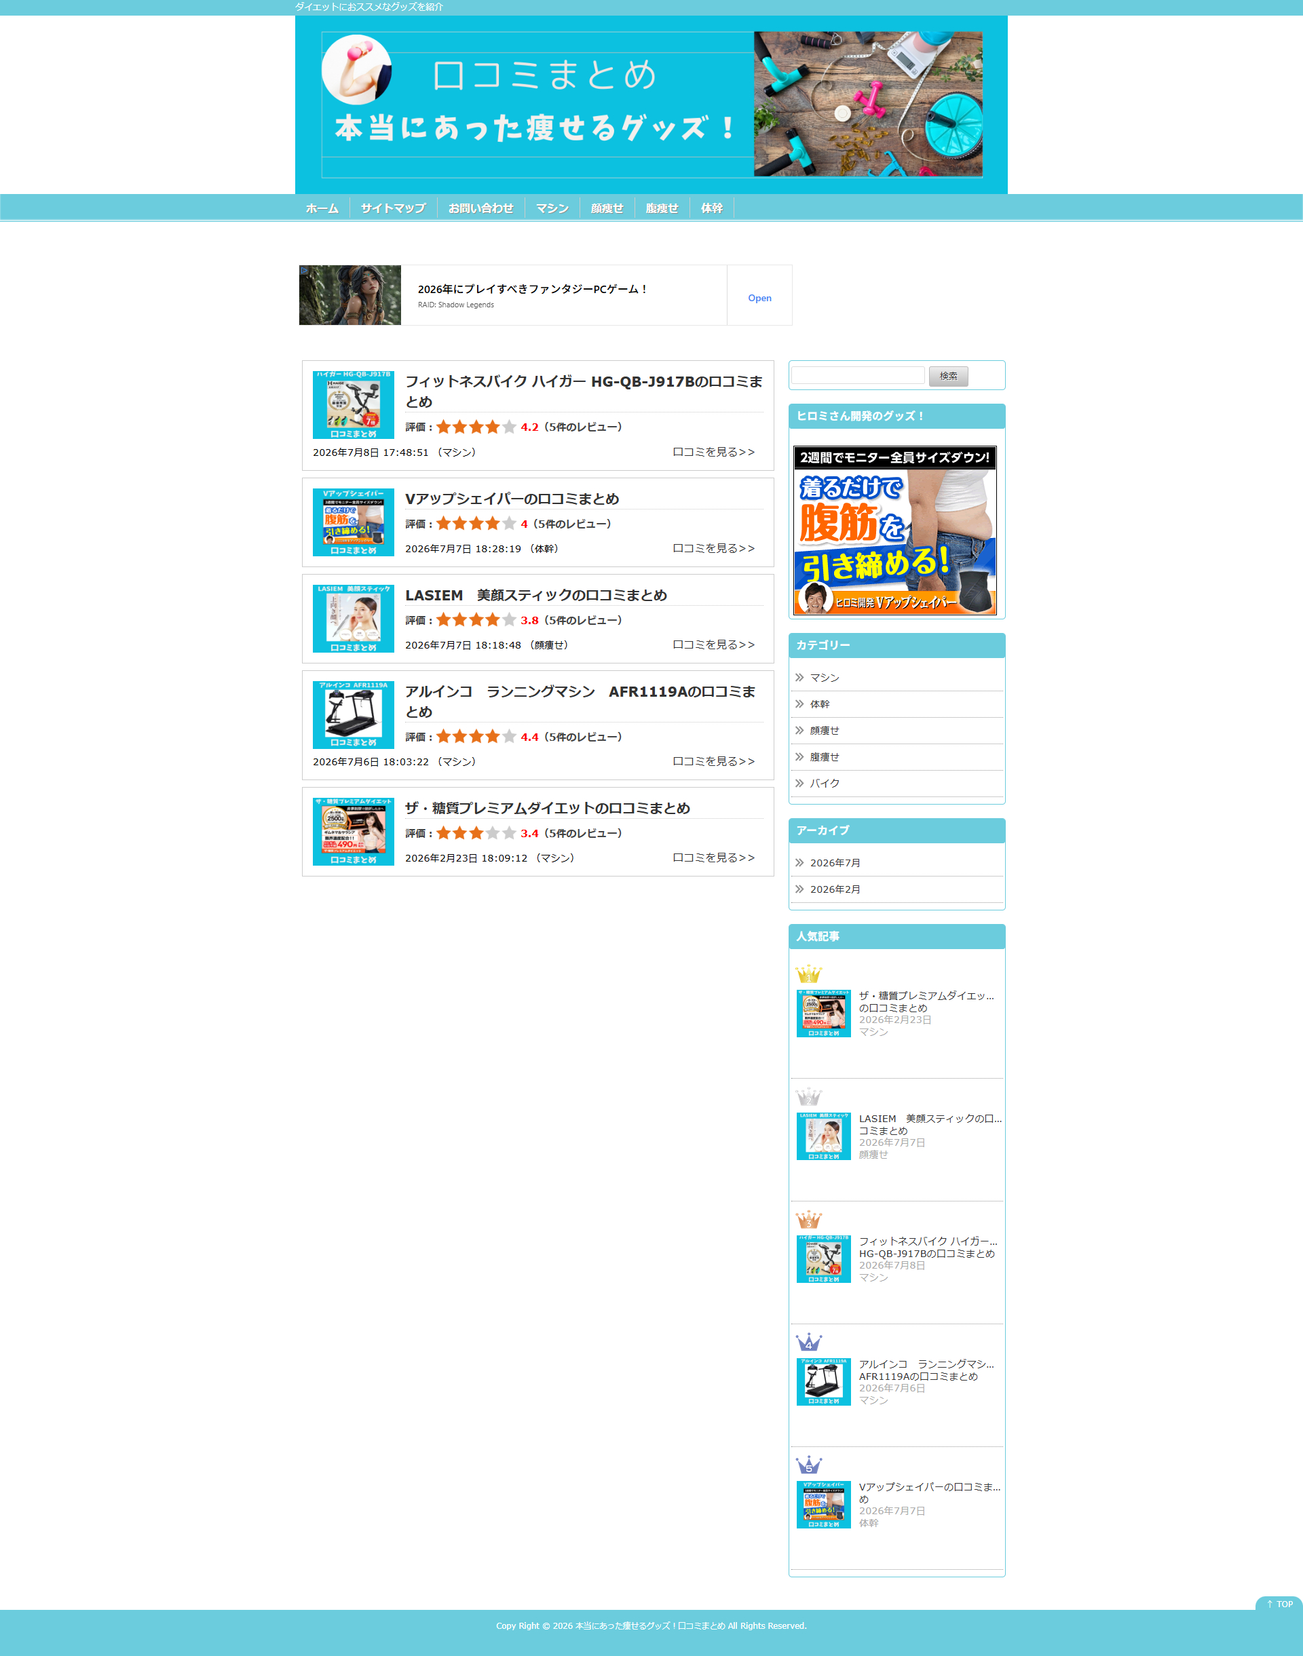Select the マシン navigation menu item

point(552,208)
